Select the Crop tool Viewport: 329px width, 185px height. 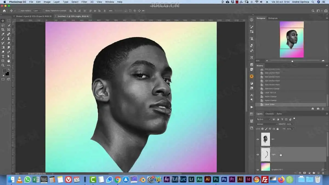[x=3, y=30]
